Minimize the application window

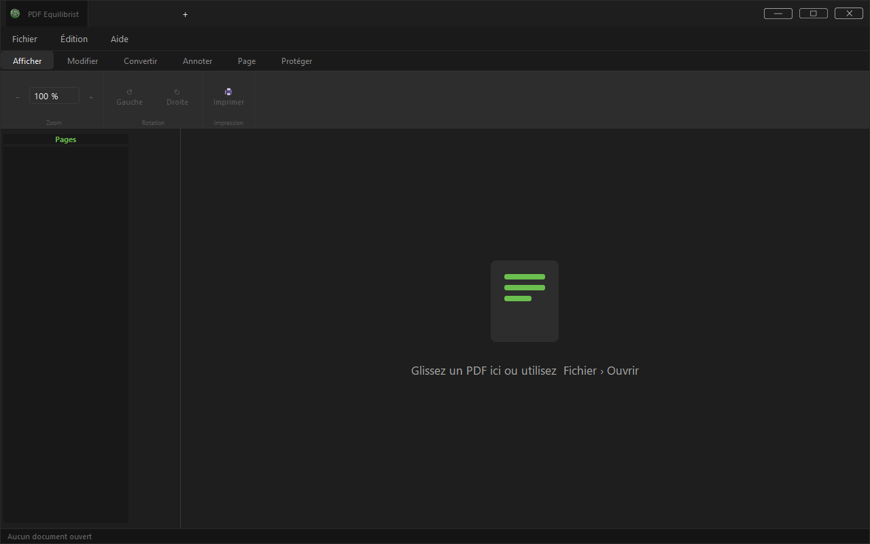778,13
